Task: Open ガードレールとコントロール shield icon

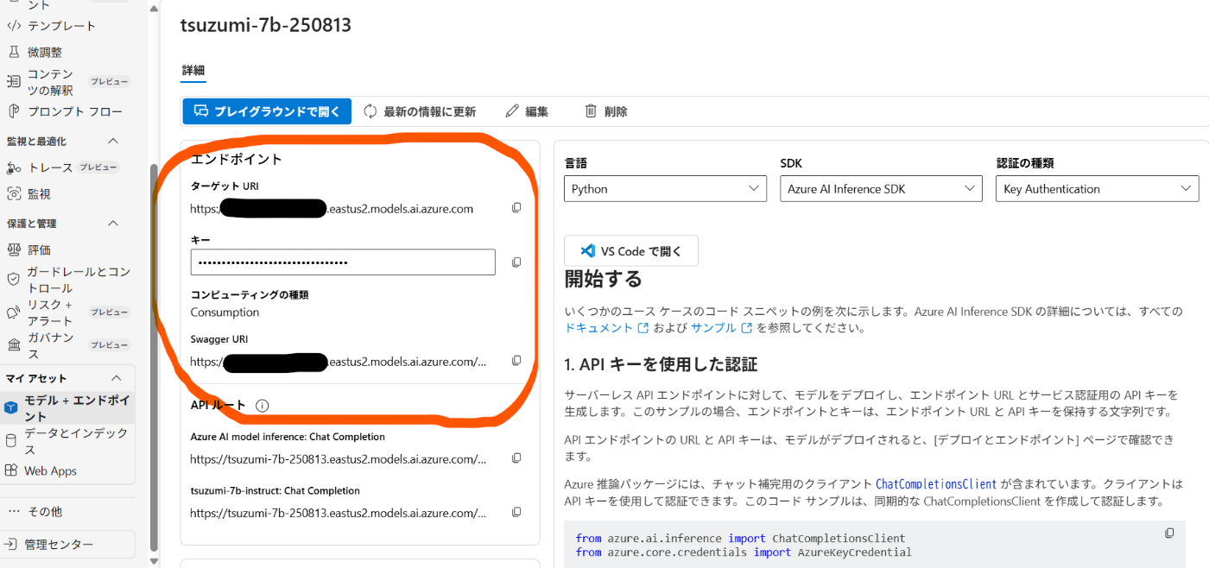Action: click(13, 280)
